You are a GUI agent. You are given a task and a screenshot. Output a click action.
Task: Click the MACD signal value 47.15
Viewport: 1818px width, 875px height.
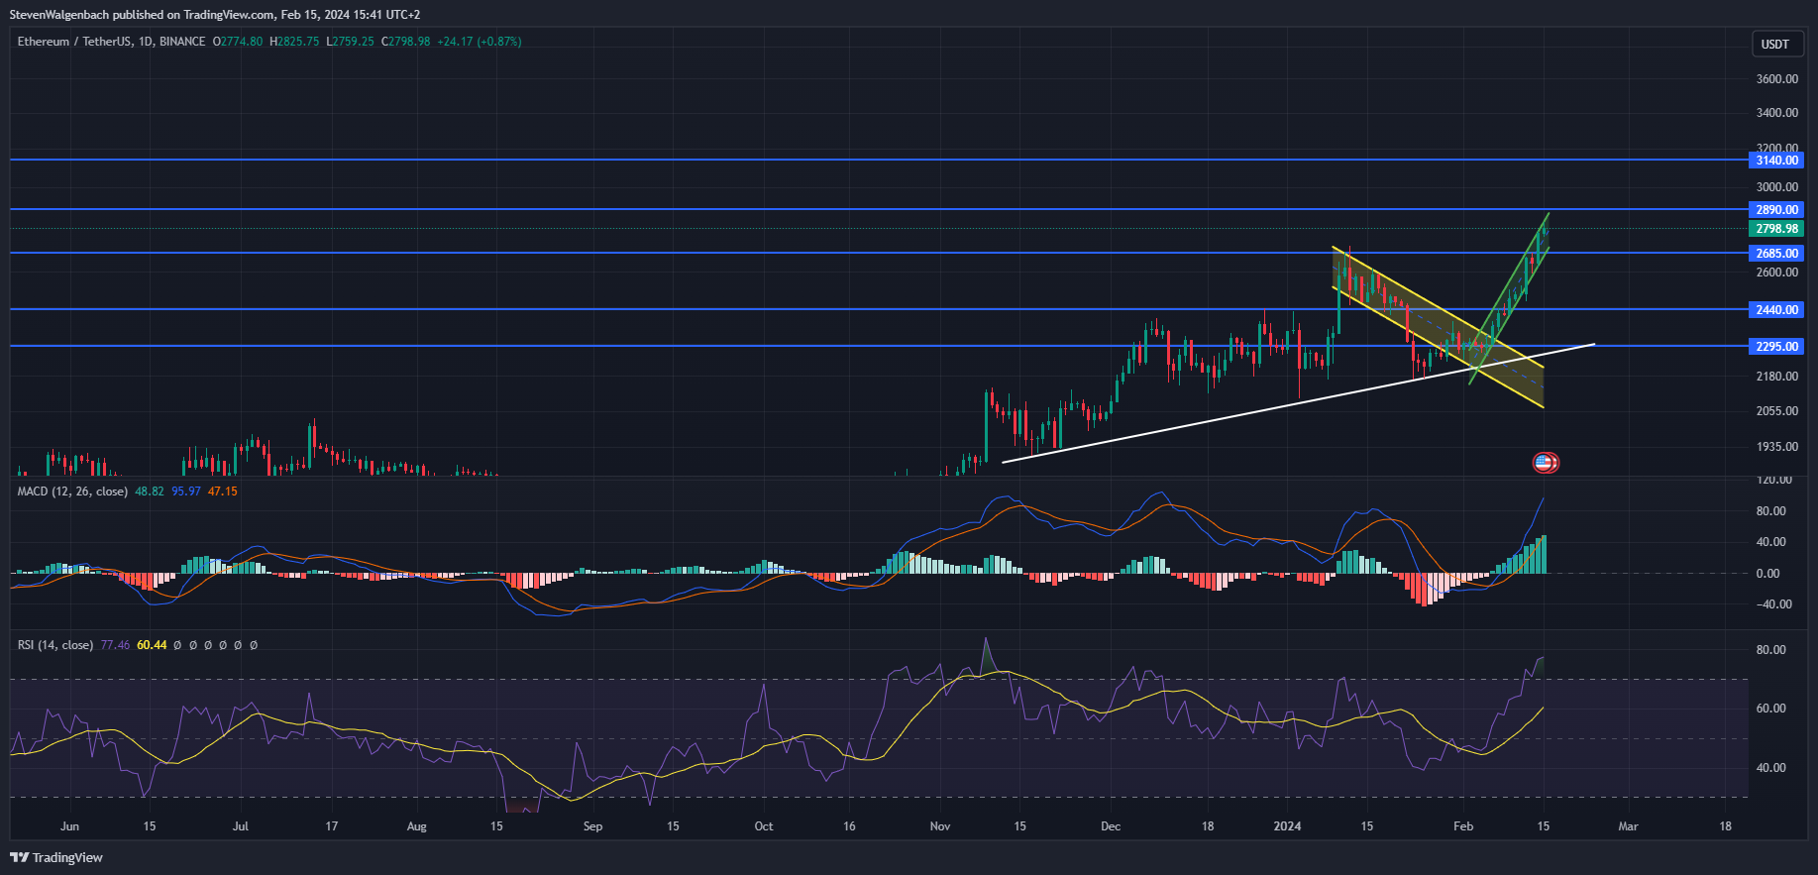click(x=223, y=492)
